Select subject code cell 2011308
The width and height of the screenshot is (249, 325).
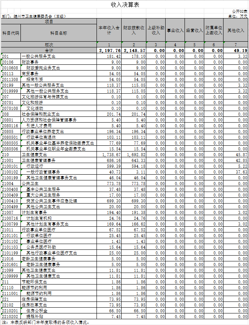(11, 79)
